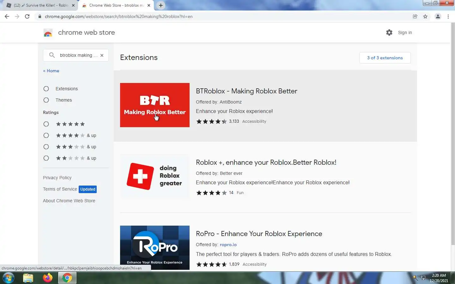Click the Ratings heading

[x=51, y=112]
